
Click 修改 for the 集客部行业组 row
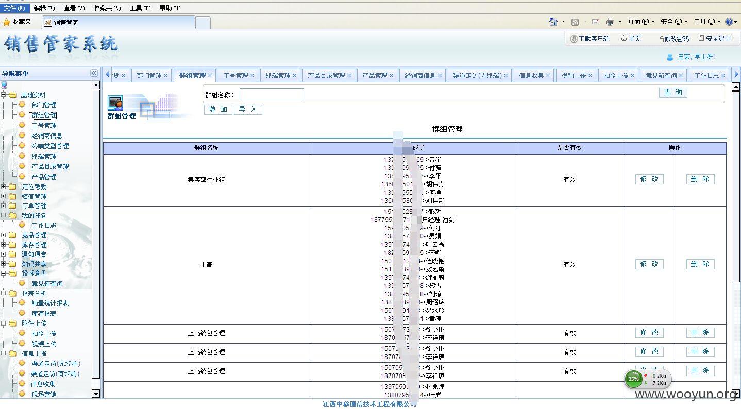point(649,179)
